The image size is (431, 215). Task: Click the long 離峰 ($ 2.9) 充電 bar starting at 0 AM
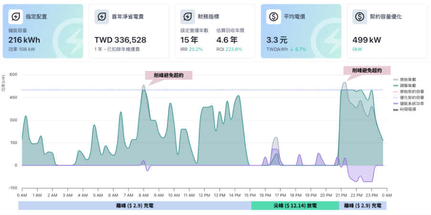[134, 205]
